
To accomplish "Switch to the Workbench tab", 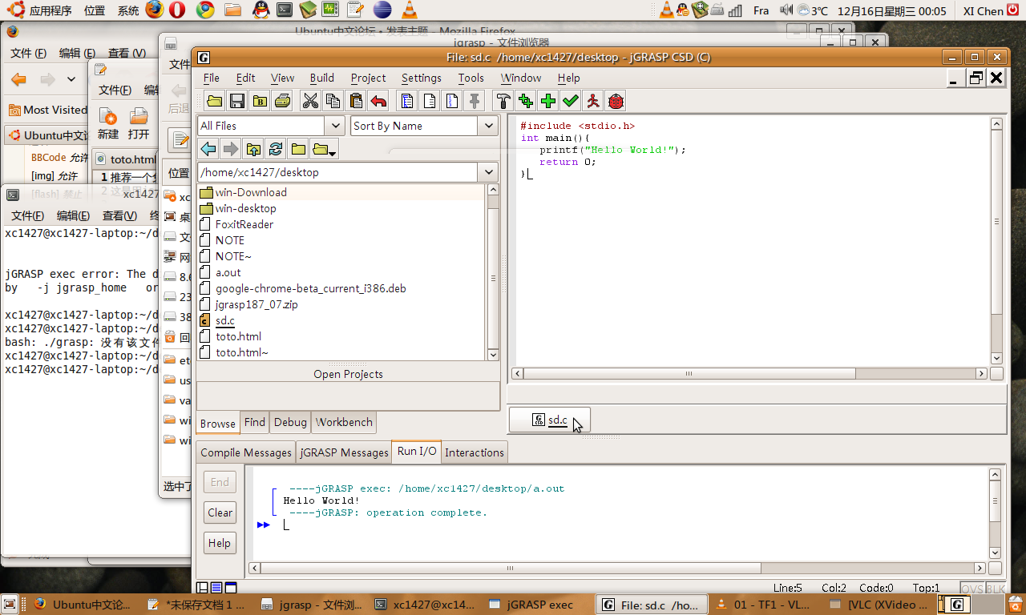I will [344, 422].
